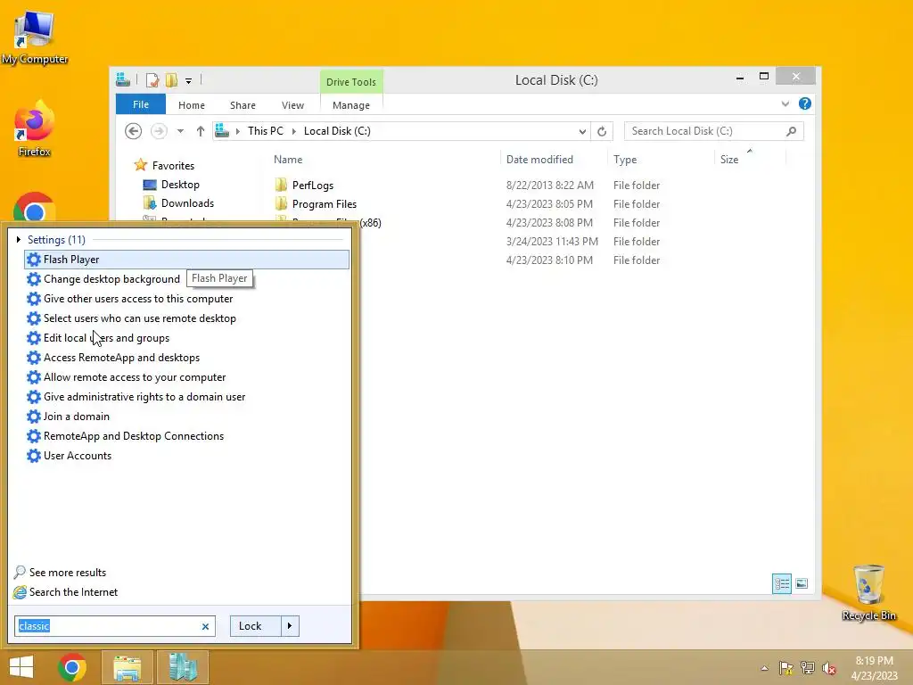Image resolution: width=913 pixels, height=685 pixels.
Task: Open File Explorer from the taskbar
Action: pos(127,667)
